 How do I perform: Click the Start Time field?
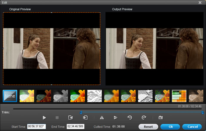pyautogui.click(x=36, y=127)
